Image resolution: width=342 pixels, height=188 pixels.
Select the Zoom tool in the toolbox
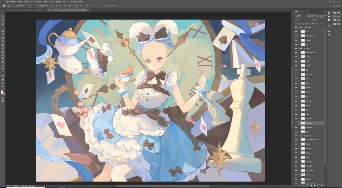click(3, 83)
